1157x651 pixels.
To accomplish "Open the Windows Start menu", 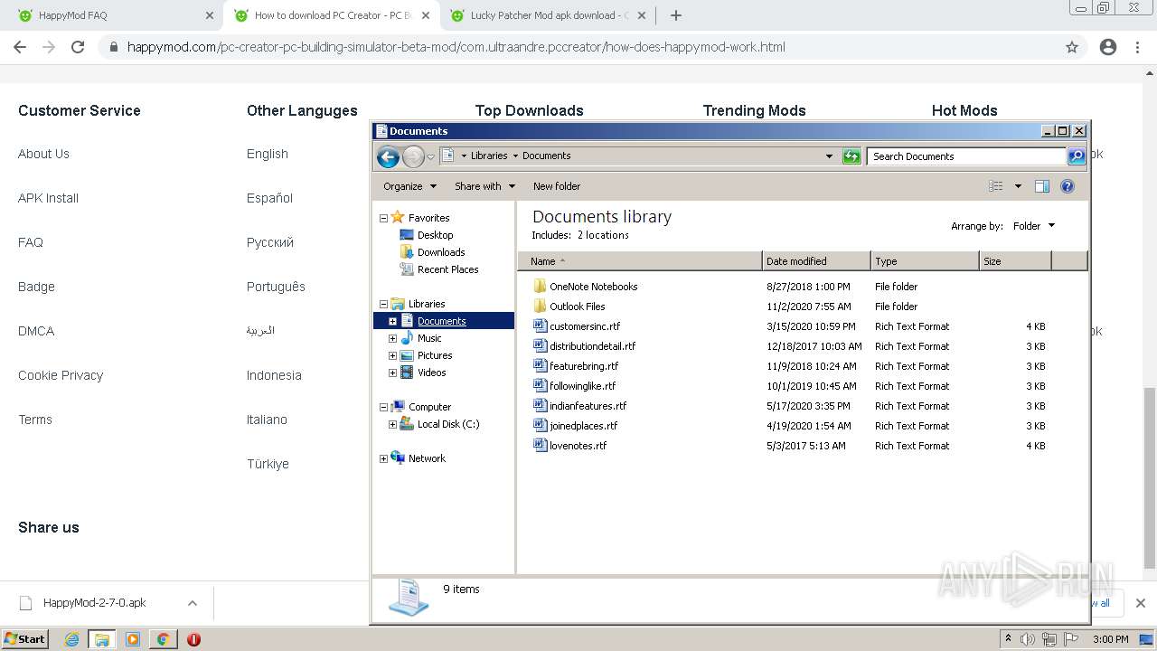I will 25,639.
